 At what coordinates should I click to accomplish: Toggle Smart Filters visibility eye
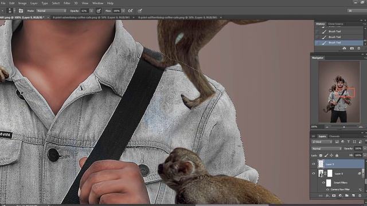tap(323, 183)
